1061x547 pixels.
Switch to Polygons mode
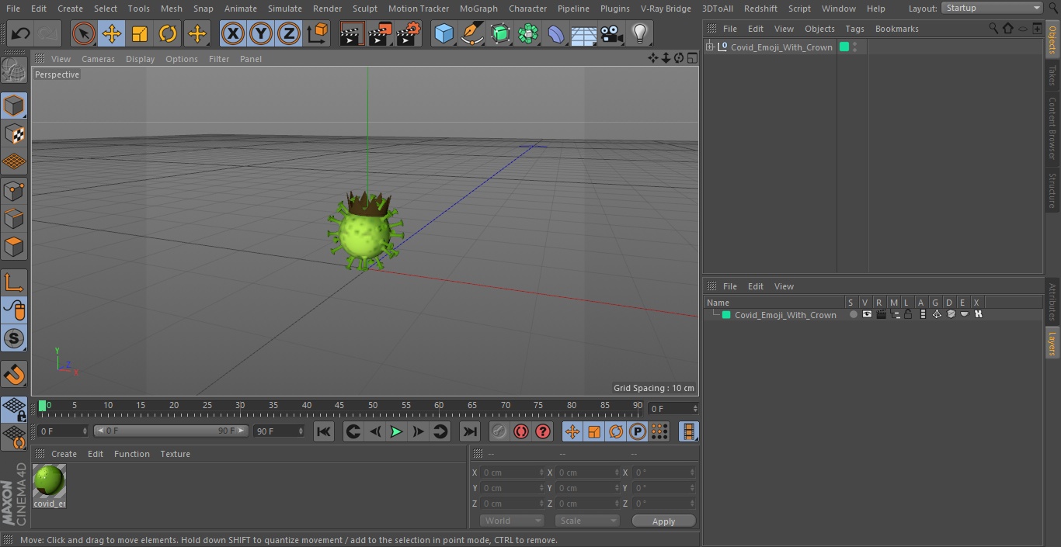14,247
